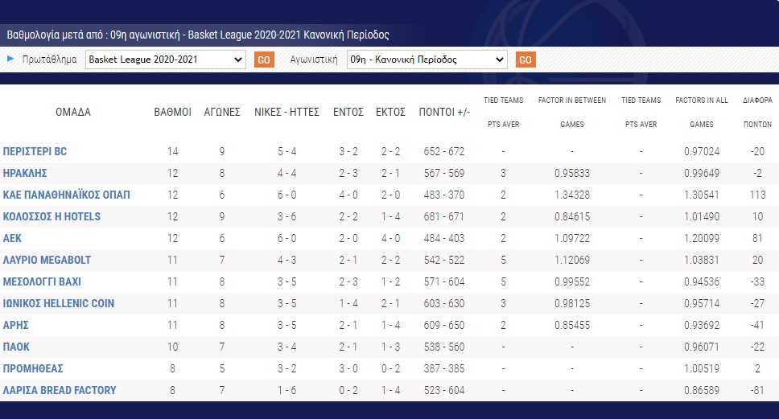Screen dimensions: 779x419
Task: Click the -81 point difference for ΛΑΡΙΣΑ
Action: pos(757,390)
